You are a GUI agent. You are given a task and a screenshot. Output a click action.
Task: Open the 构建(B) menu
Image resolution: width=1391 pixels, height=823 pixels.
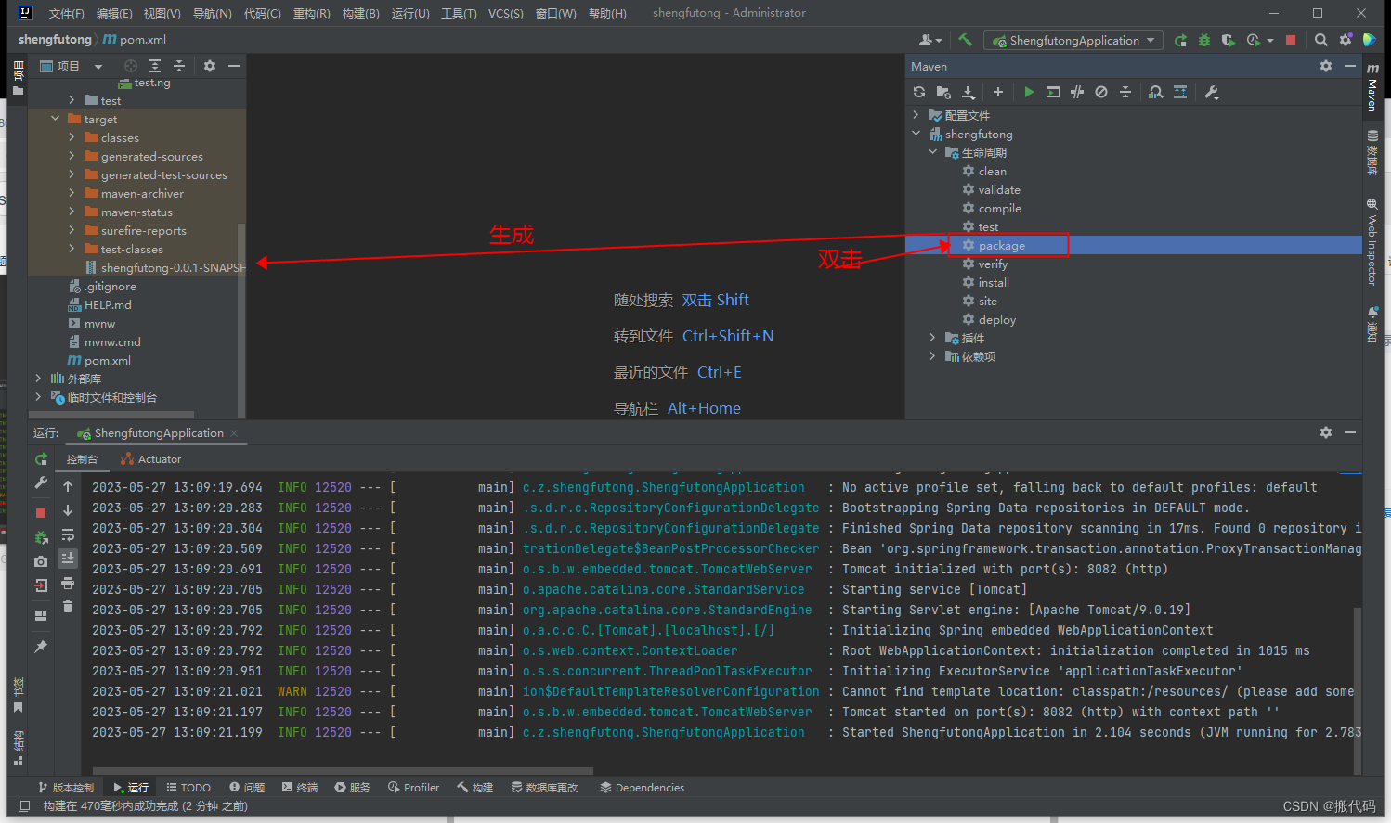point(360,13)
